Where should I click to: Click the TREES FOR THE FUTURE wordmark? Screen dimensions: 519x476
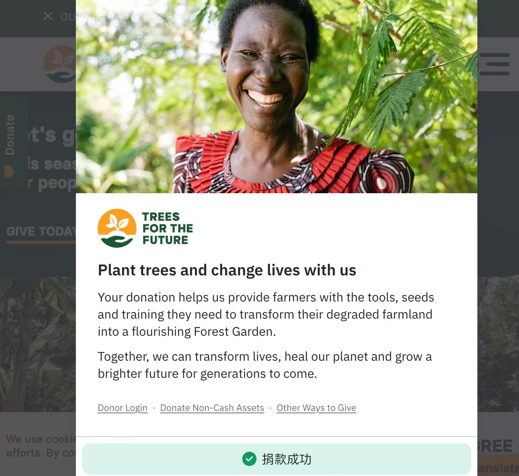167,228
